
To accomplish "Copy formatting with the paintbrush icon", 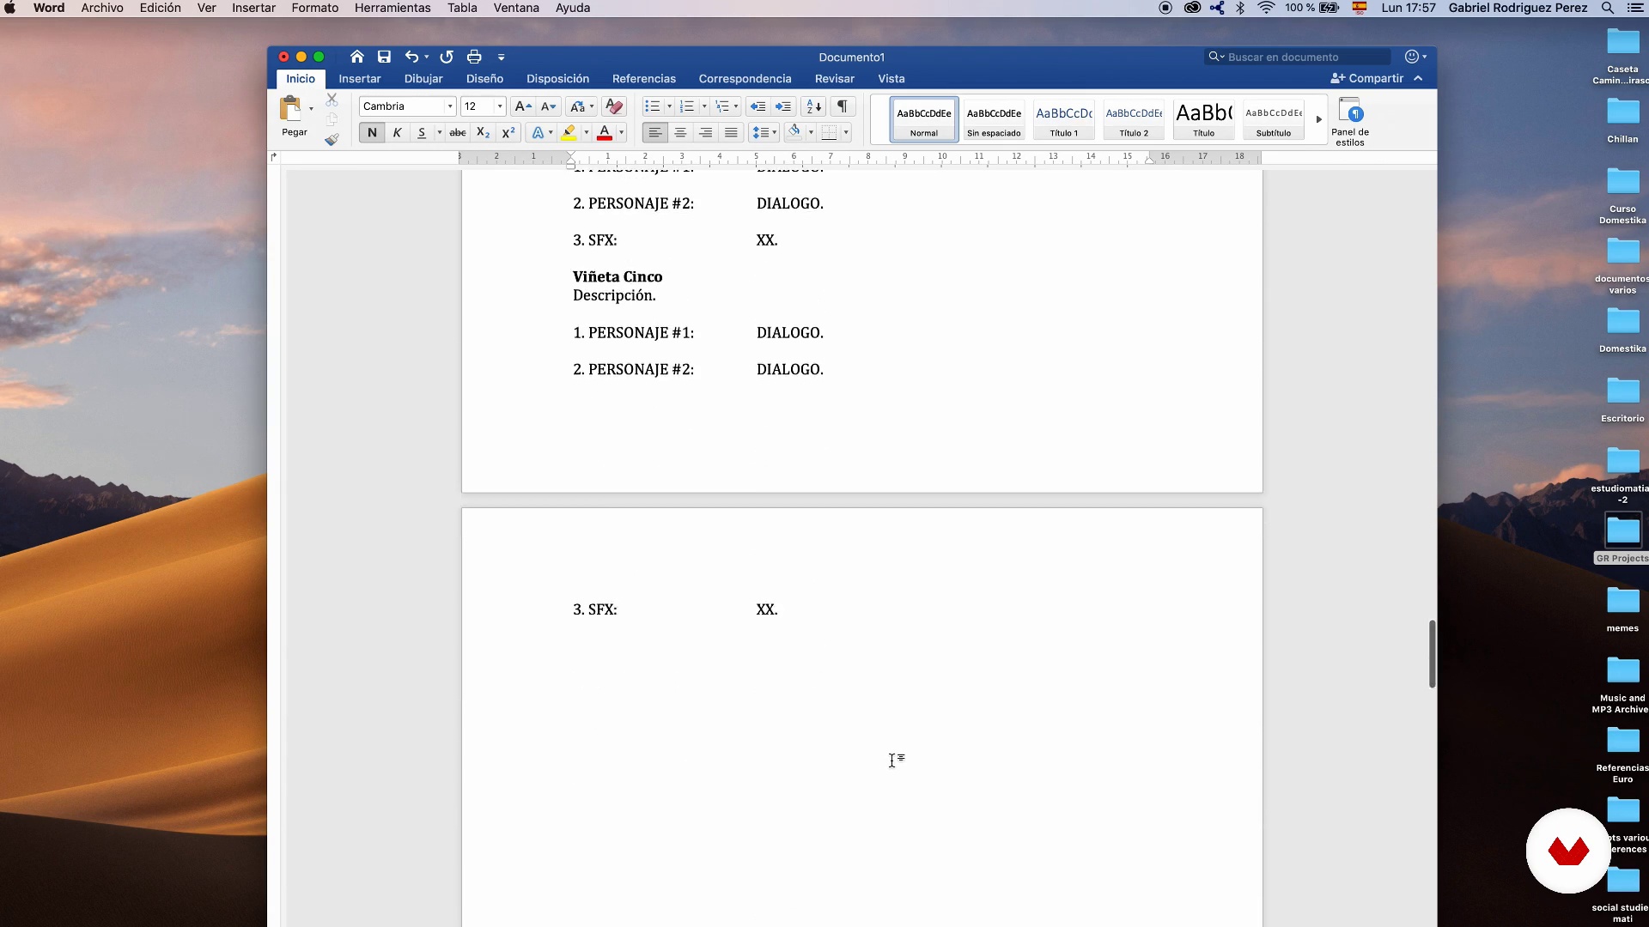I will [332, 140].
